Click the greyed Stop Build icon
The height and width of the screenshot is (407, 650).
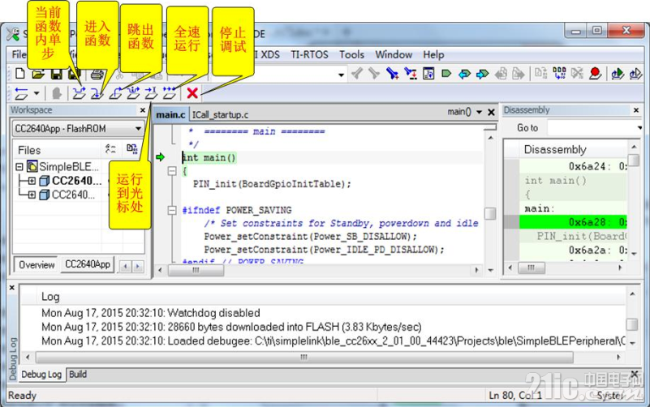click(577, 74)
